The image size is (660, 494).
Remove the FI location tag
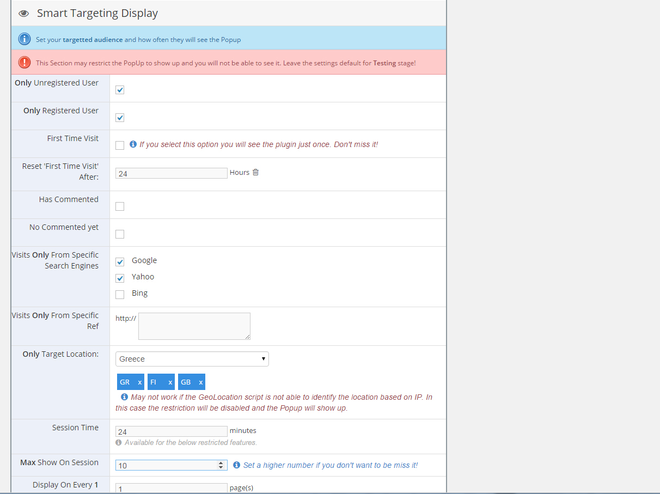pyautogui.click(x=170, y=382)
